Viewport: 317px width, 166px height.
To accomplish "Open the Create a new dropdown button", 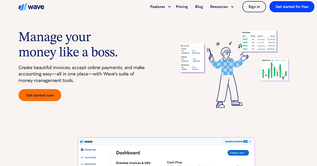I will (238, 153).
